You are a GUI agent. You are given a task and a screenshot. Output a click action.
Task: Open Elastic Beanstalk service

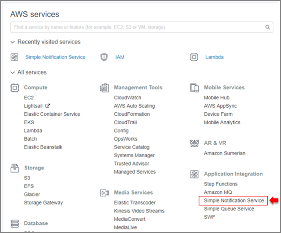43,147
